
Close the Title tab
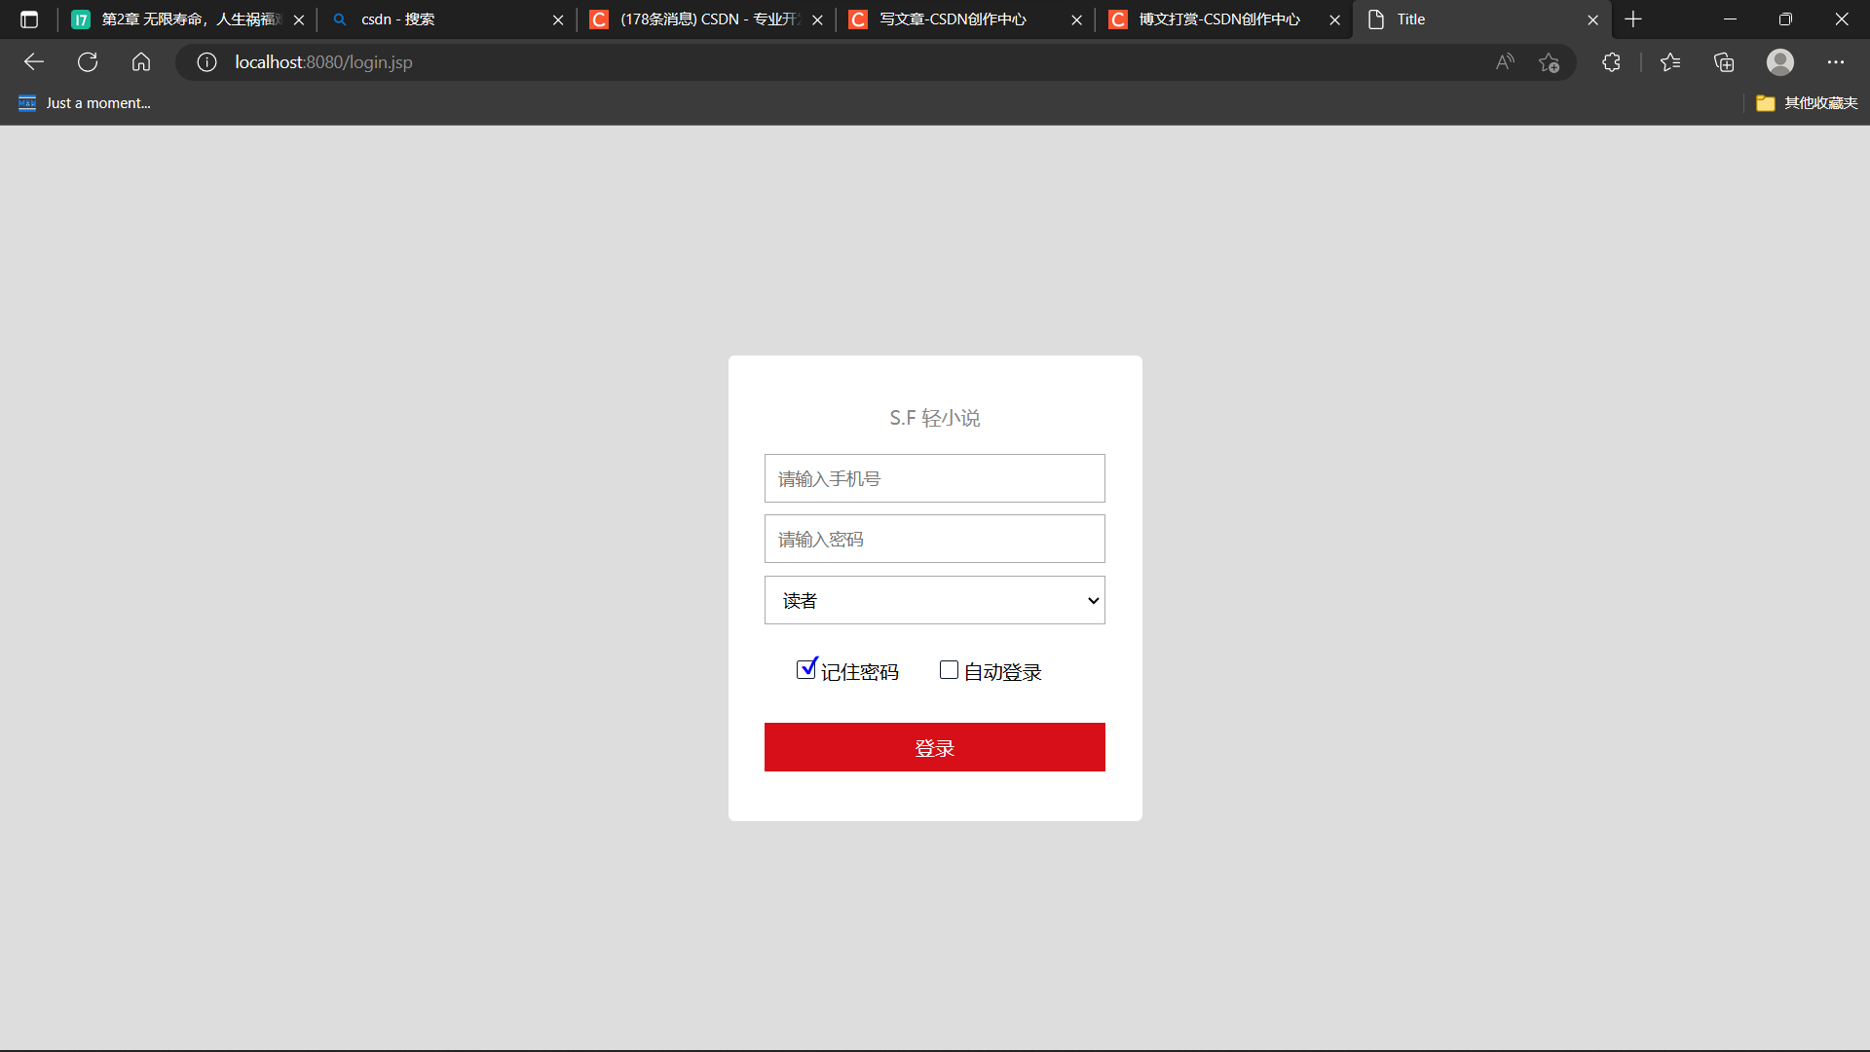pyautogui.click(x=1592, y=19)
